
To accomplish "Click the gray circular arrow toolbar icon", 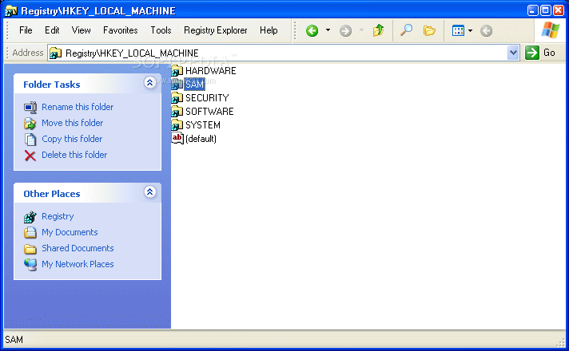I will click(486, 31).
